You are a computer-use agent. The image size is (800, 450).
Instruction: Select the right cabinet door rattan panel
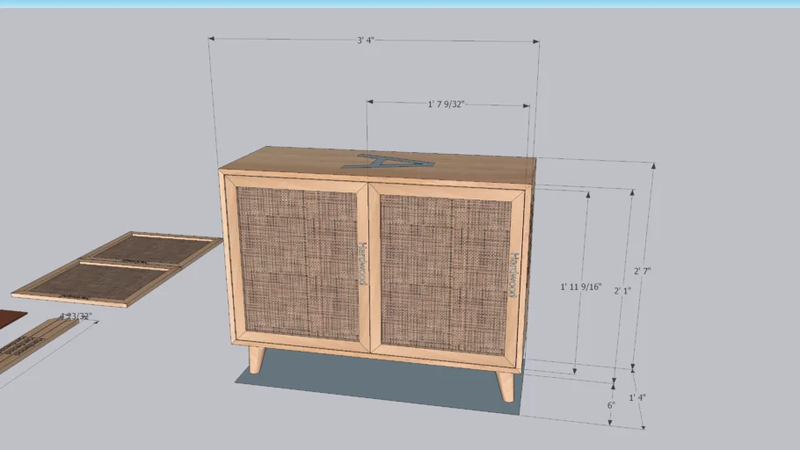[x=444, y=272]
